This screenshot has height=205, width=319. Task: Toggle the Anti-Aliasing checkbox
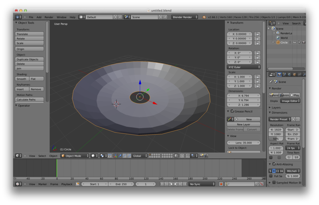coord(274,164)
